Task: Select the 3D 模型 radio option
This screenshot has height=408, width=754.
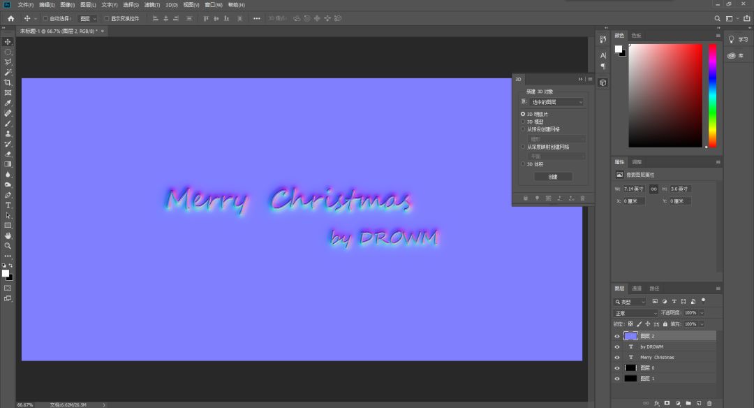Action: click(523, 122)
